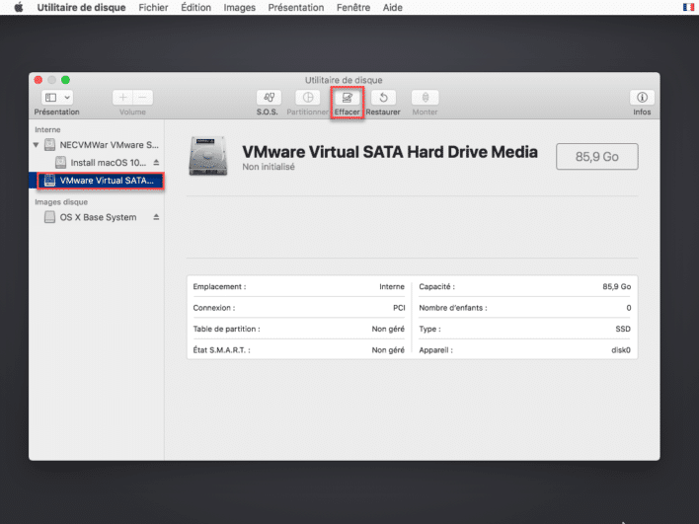Open the Aide menu

pos(392,8)
